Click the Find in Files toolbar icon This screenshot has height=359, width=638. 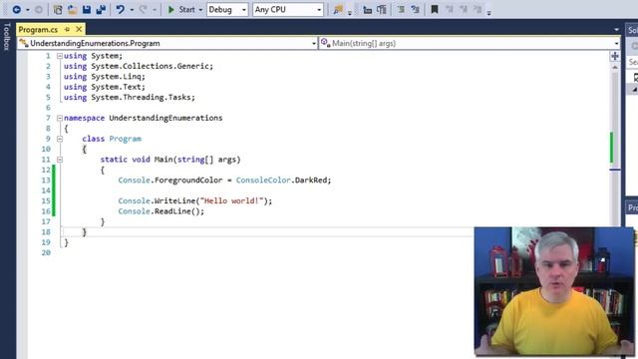[x=338, y=9]
